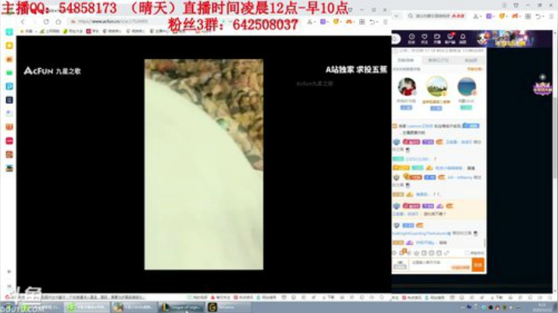Click the acfun.cn address bar
Image resolution: width=558 pixels, height=313 pixels.
point(118,22)
